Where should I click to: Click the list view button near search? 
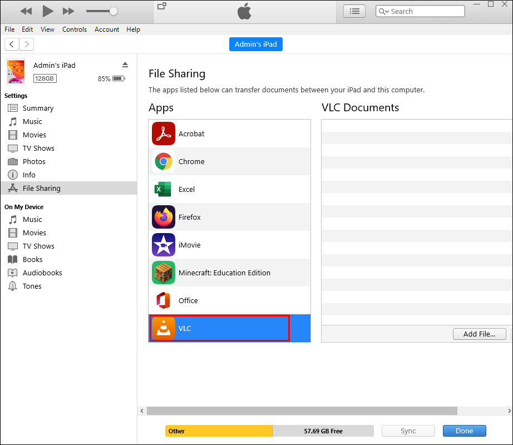(x=354, y=12)
